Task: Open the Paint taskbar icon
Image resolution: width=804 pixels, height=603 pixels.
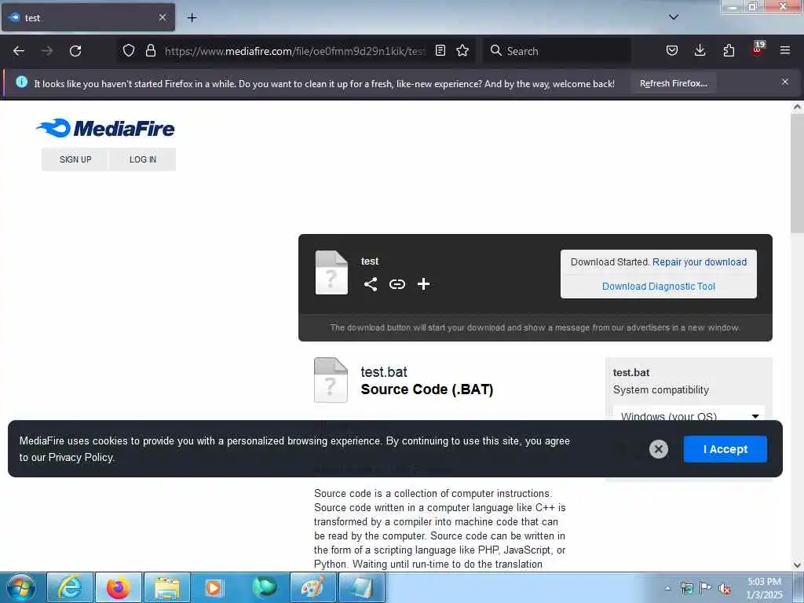Action: pyautogui.click(x=312, y=587)
